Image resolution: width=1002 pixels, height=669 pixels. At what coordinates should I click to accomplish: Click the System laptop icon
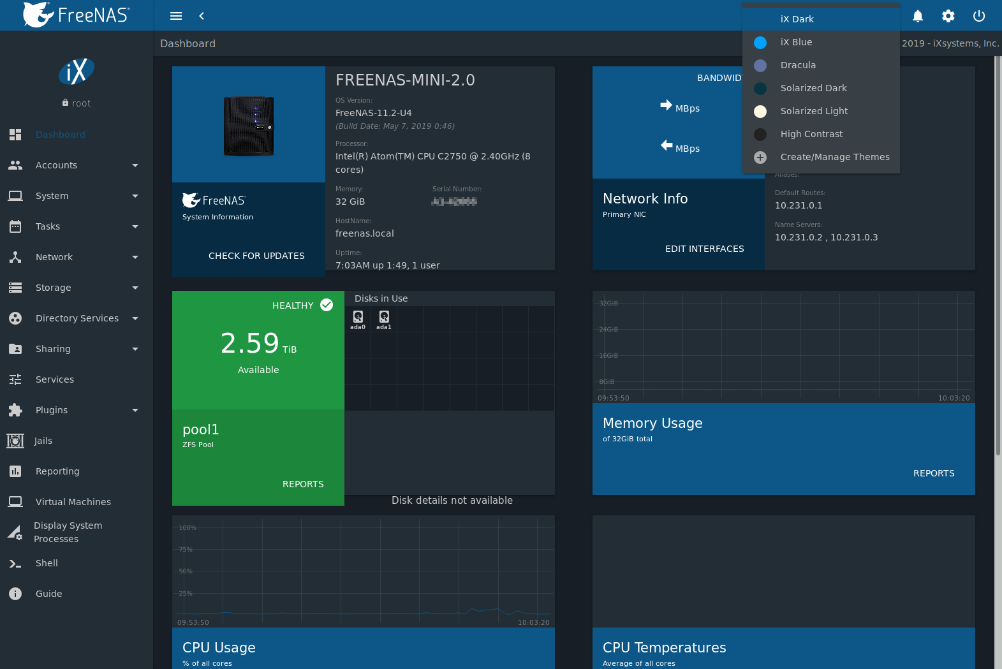[15, 196]
